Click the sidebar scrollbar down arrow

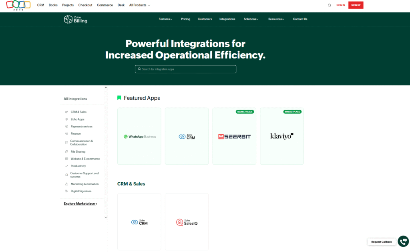click(106, 217)
